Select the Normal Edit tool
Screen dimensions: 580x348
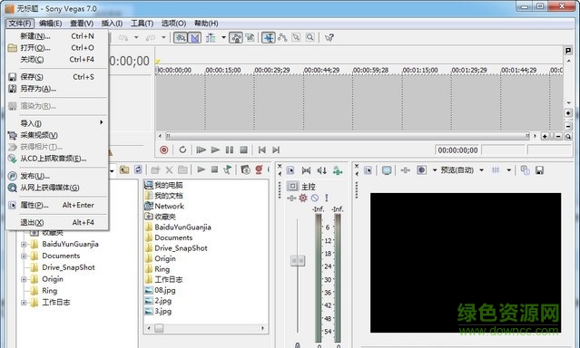coord(269,38)
